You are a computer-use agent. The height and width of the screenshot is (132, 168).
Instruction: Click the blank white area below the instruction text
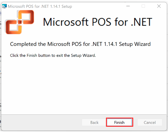click(84, 84)
